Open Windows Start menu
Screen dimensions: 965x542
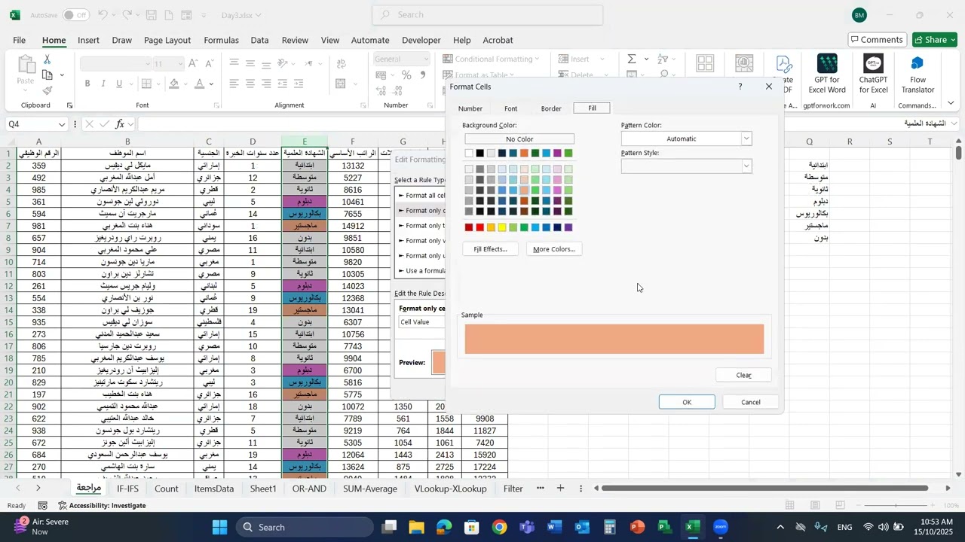coord(220,527)
